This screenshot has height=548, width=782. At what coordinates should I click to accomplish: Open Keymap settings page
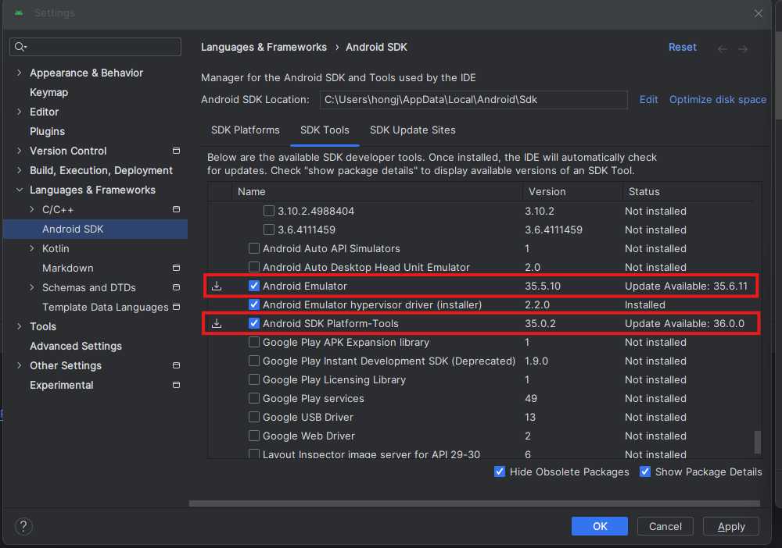[x=48, y=93]
